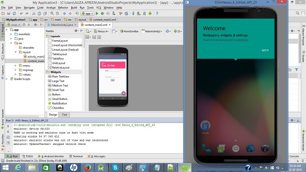Switch to the Text editor view tab
The height and width of the screenshot is (172, 306).
[x=64, y=115]
